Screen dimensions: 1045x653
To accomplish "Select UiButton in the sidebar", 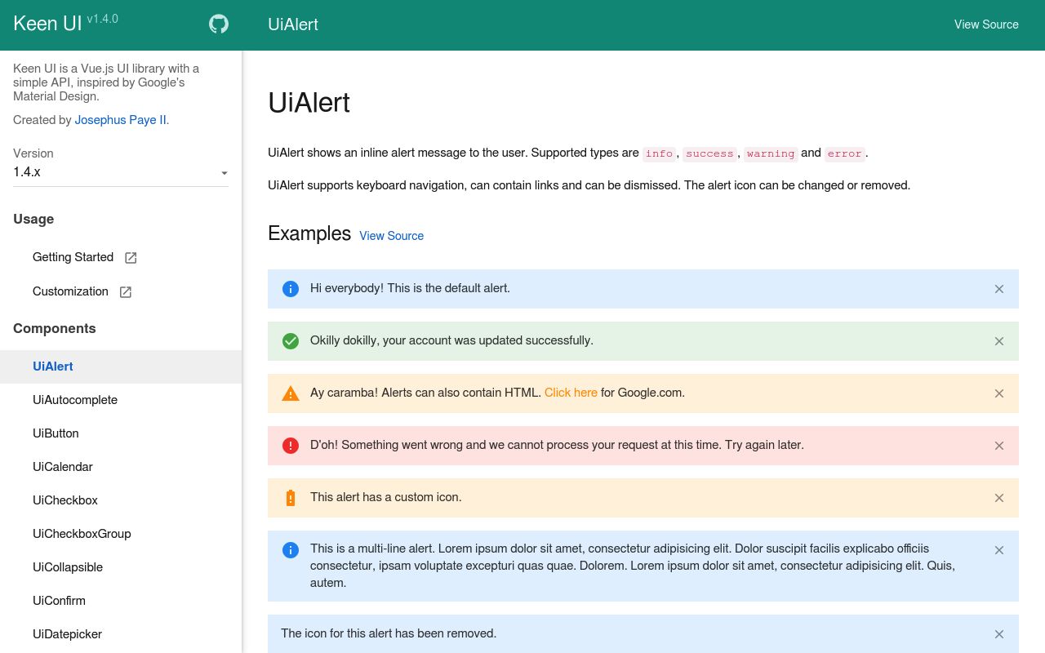I will point(56,433).
